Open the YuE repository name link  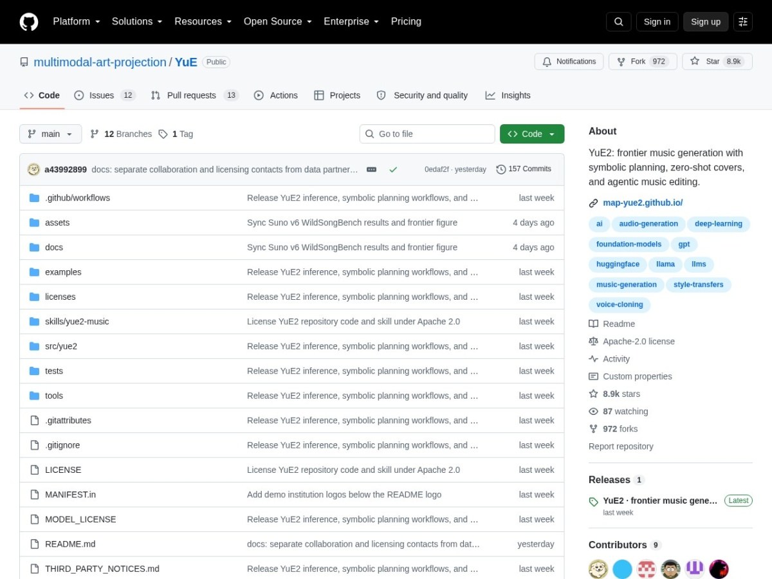pyautogui.click(x=186, y=62)
